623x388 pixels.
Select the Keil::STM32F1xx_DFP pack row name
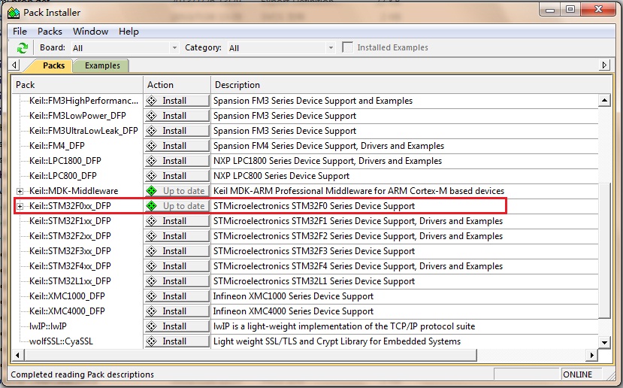click(x=70, y=221)
